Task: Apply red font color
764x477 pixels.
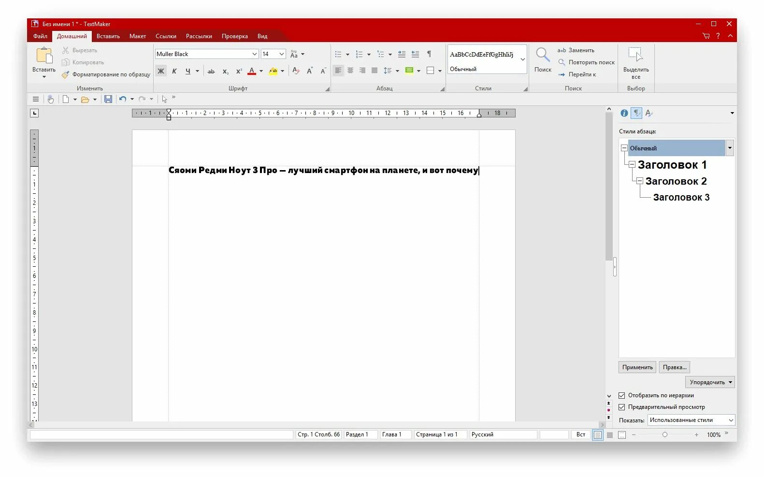Action: [x=252, y=71]
